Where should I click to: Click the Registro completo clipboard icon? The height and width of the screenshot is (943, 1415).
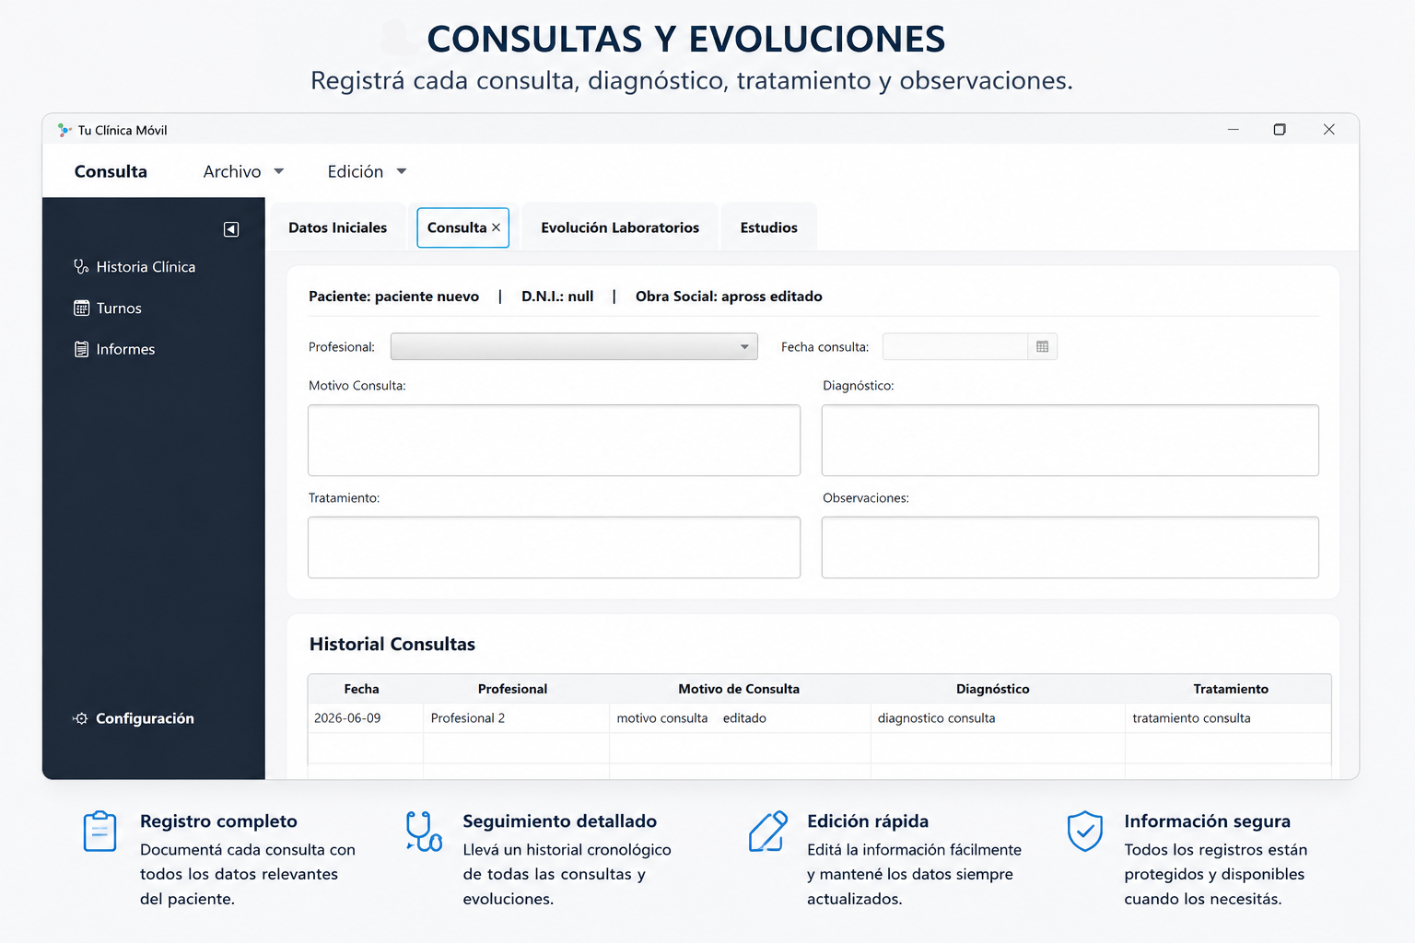[99, 832]
